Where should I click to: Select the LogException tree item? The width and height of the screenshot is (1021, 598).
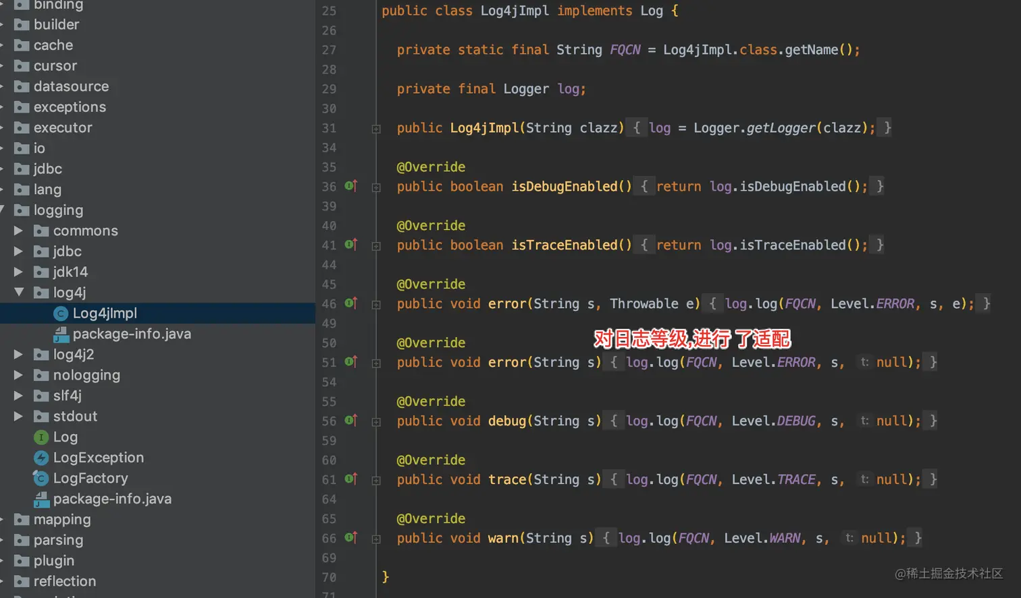click(x=99, y=458)
